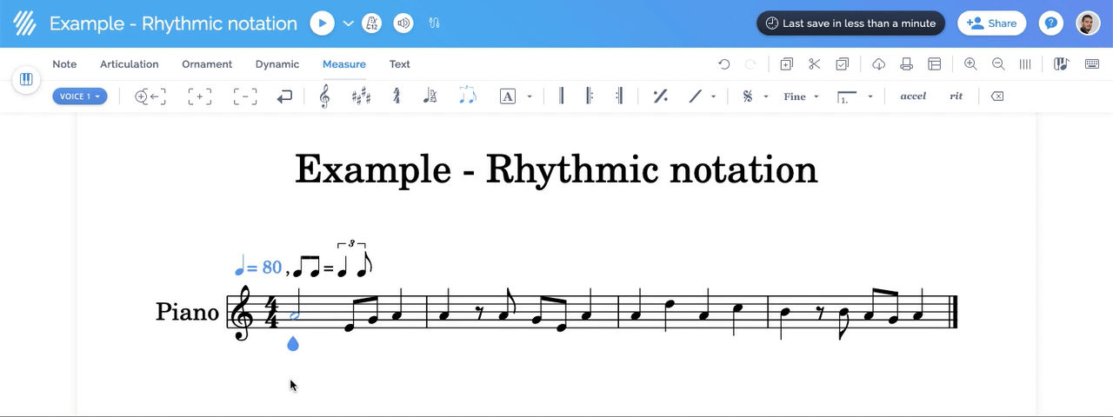Click the delete backspace icon
1113x417 pixels.
[997, 96]
